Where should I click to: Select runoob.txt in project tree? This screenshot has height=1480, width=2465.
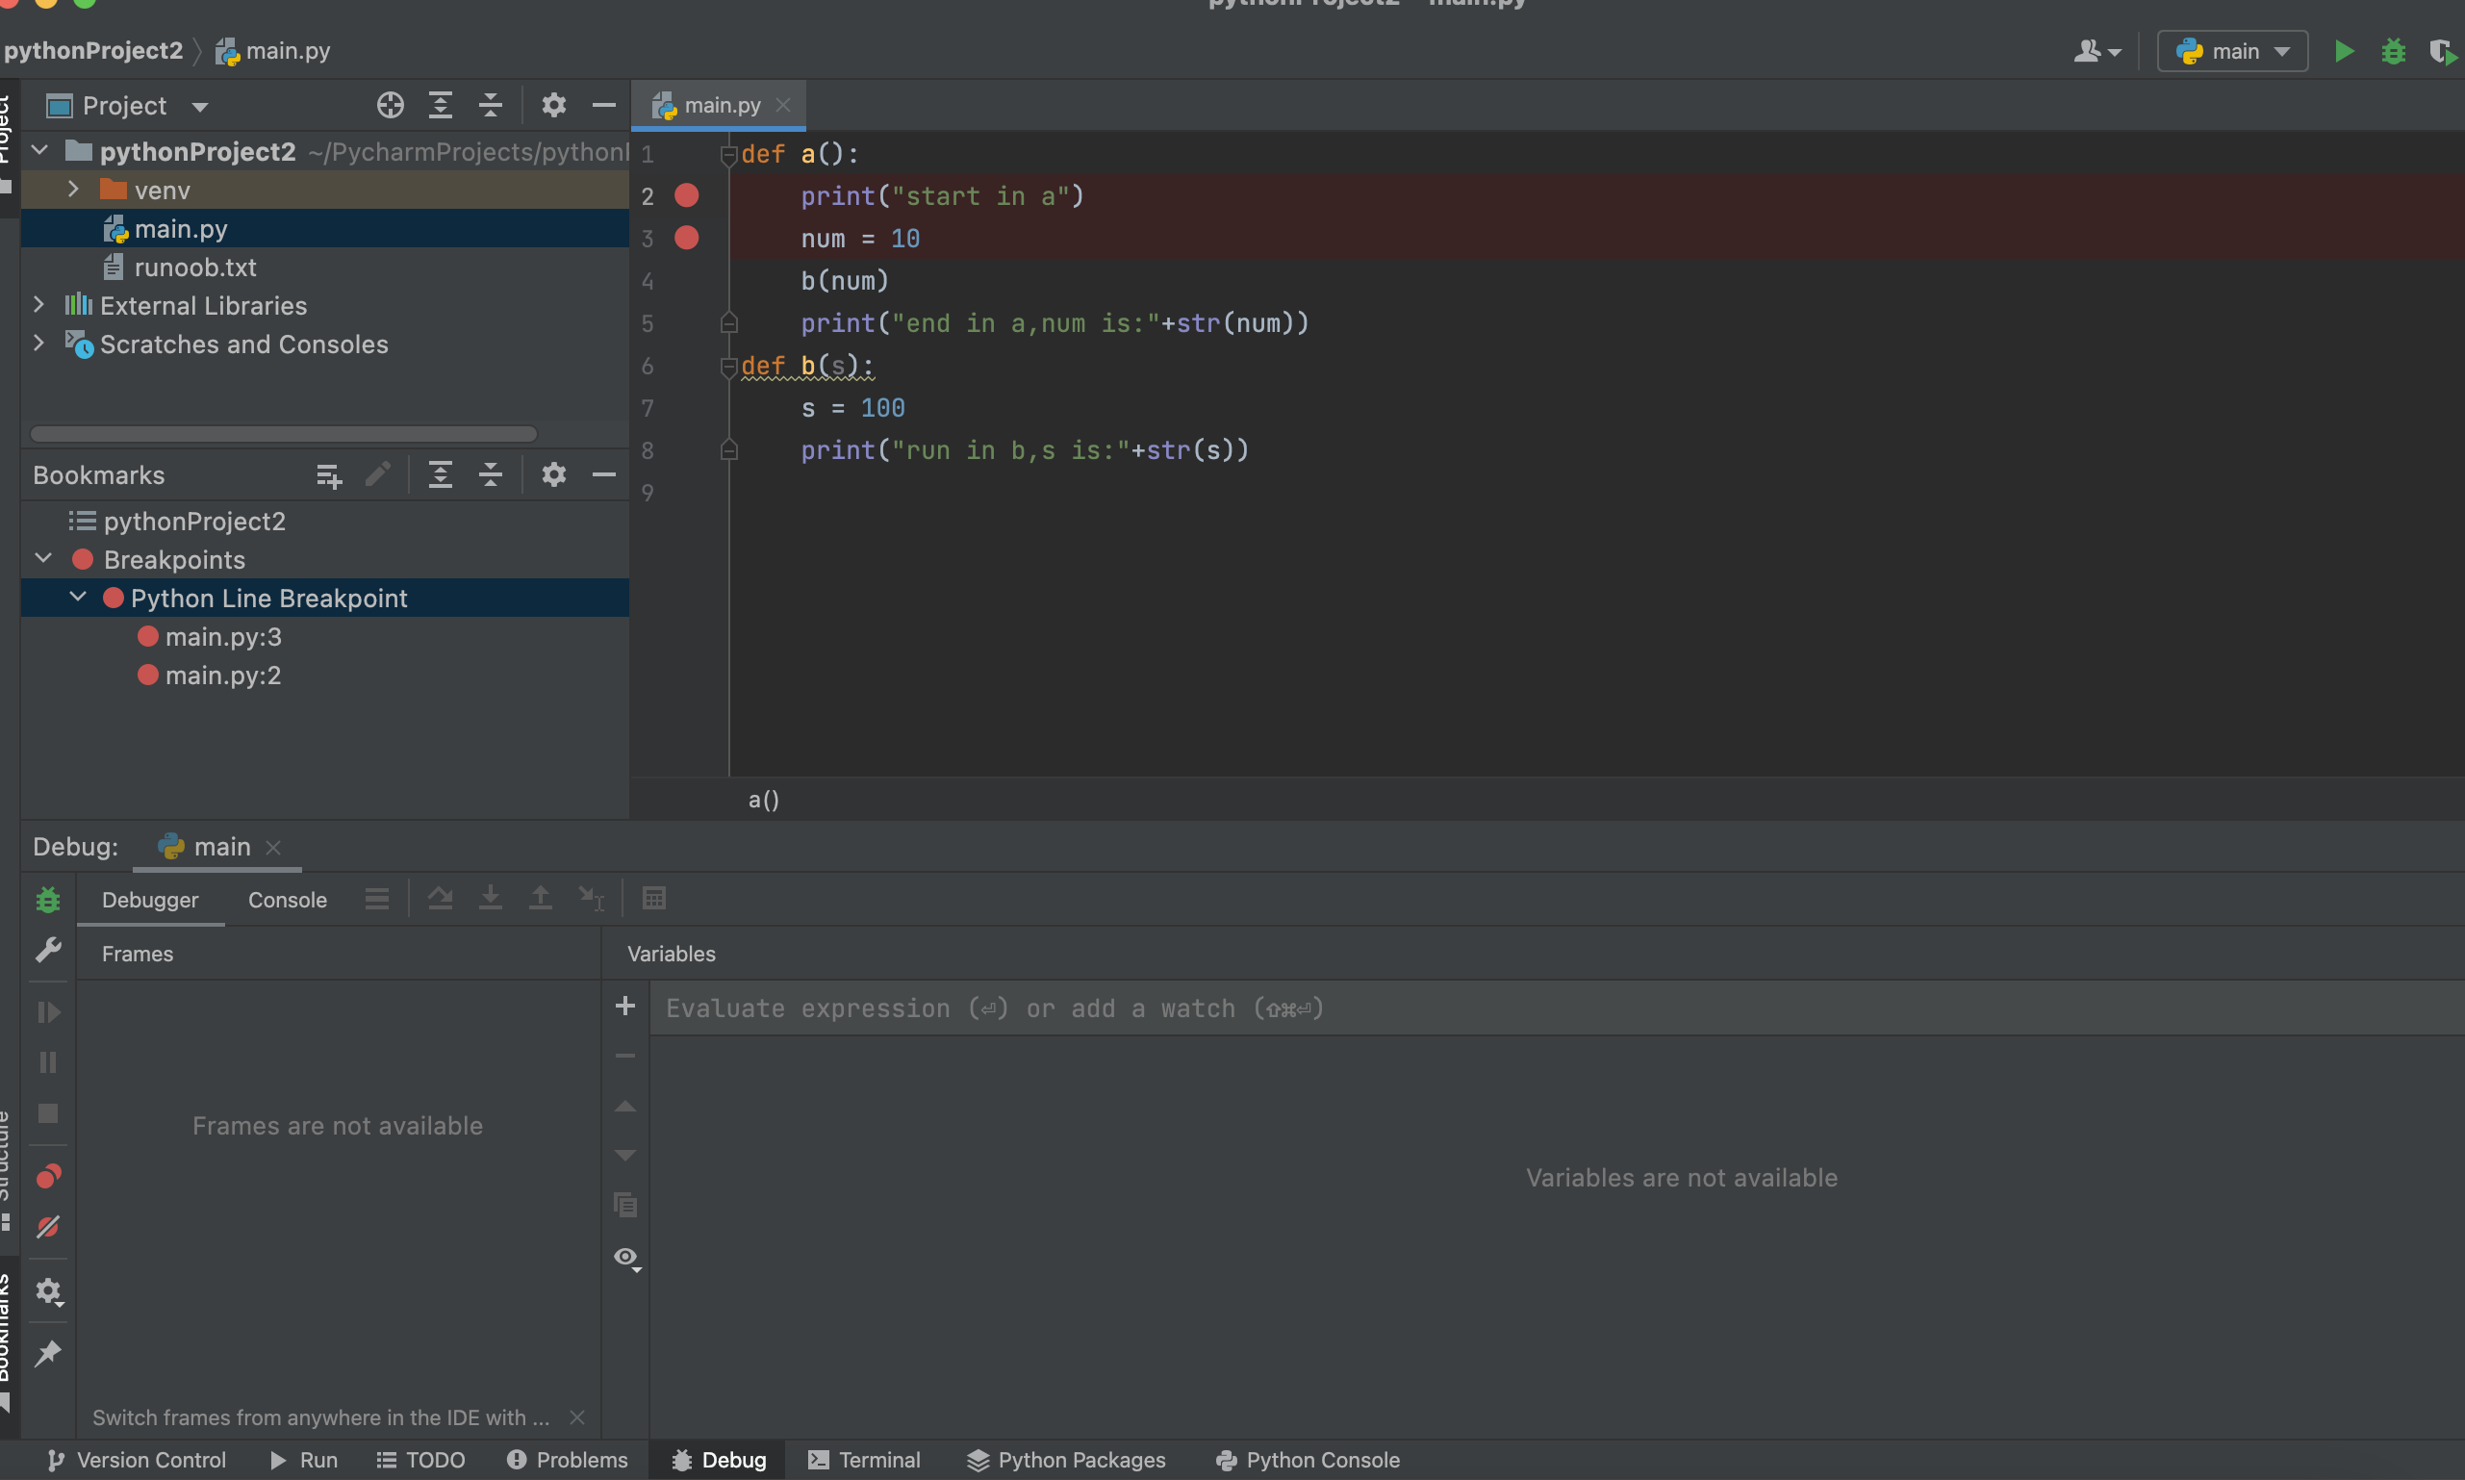tap(195, 268)
